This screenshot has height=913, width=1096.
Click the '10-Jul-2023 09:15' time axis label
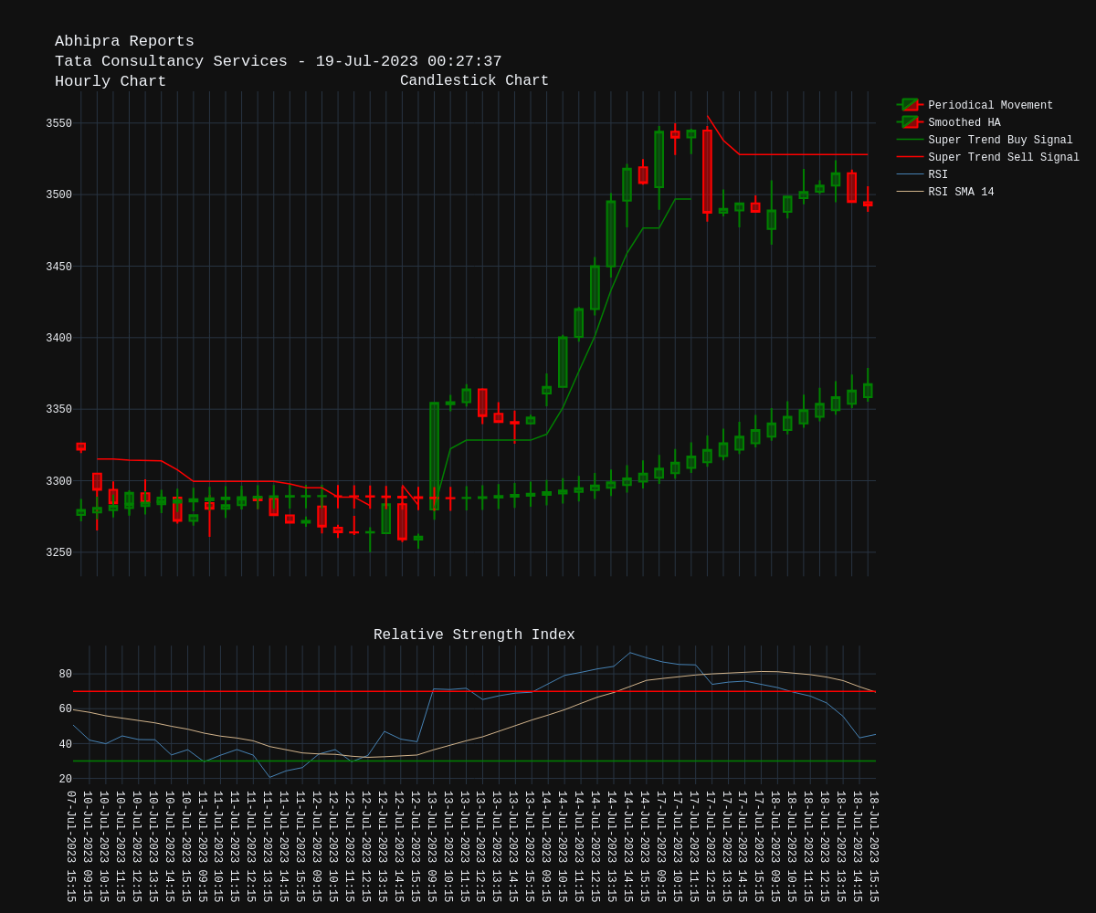(x=88, y=846)
